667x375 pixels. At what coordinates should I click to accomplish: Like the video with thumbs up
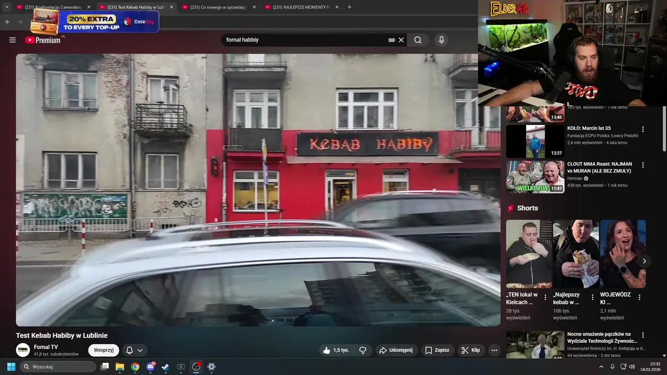pos(335,351)
